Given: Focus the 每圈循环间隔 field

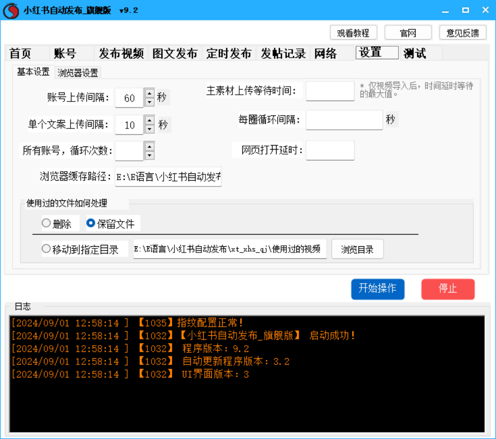Looking at the screenshot, I should [x=344, y=120].
